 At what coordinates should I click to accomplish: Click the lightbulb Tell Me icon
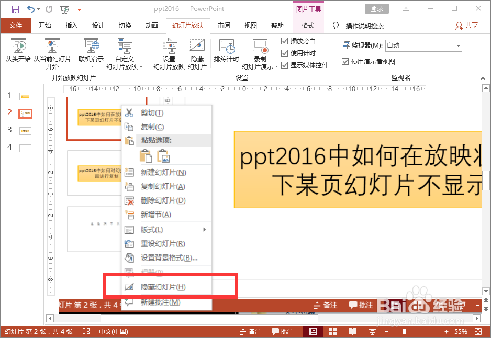click(x=336, y=26)
